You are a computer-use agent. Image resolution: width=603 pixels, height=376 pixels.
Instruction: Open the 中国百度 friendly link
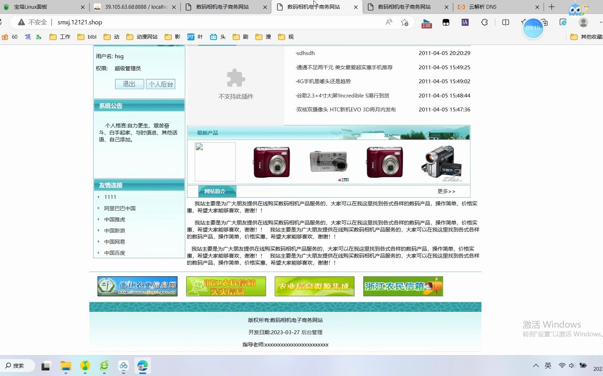point(114,253)
